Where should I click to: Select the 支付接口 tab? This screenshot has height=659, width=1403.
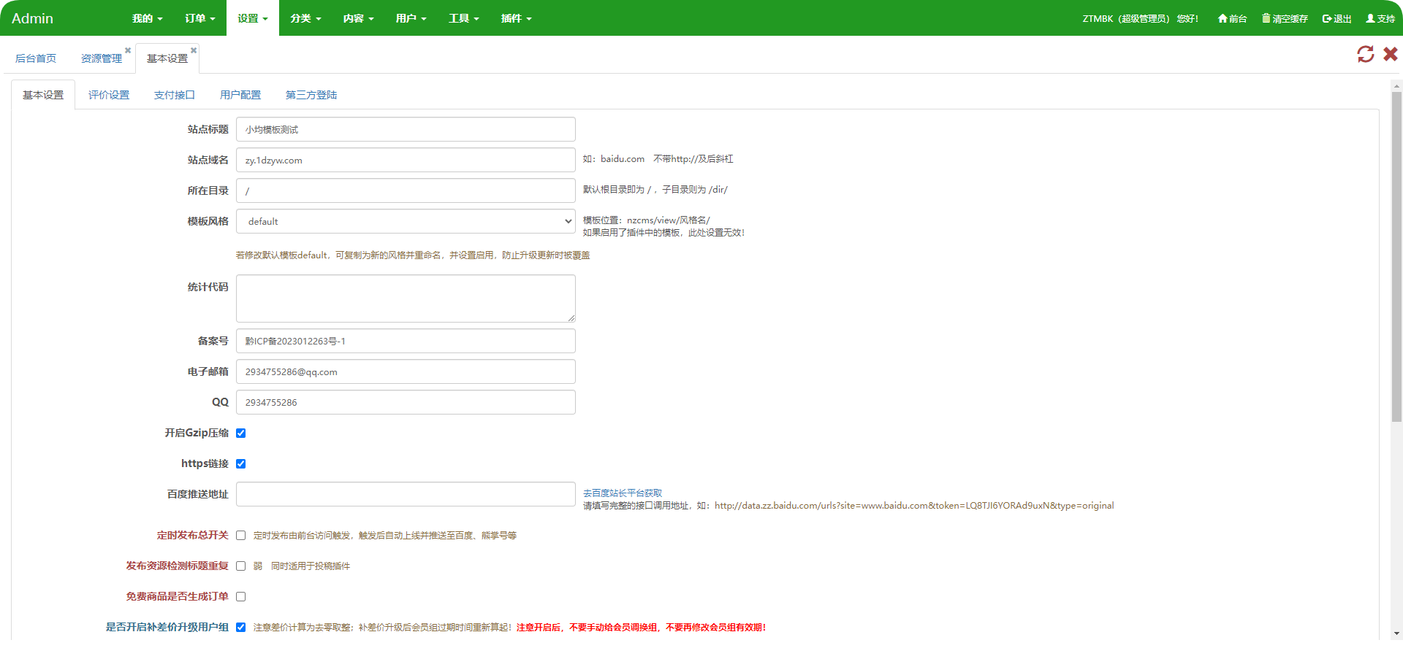(x=175, y=95)
